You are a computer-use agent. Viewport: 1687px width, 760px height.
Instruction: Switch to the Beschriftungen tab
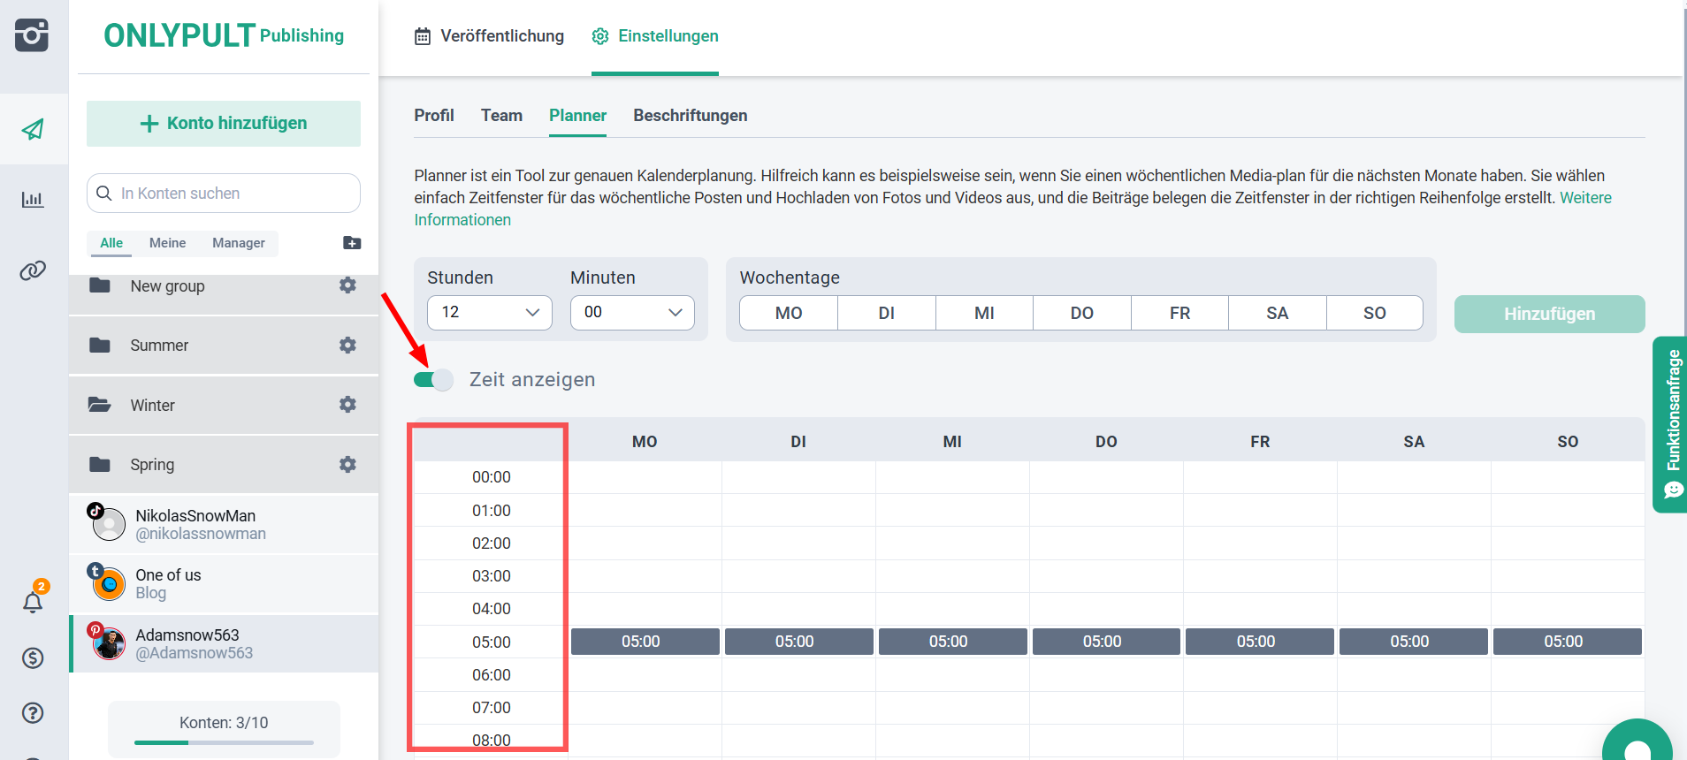pyautogui.click(x=690, y=116)
